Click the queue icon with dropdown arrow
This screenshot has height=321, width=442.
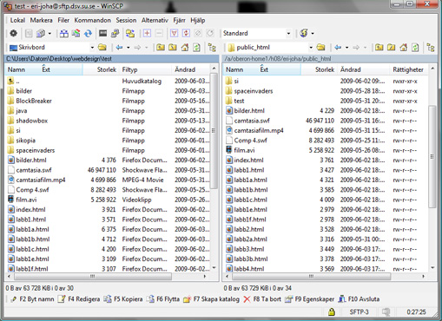pos(43,33)
